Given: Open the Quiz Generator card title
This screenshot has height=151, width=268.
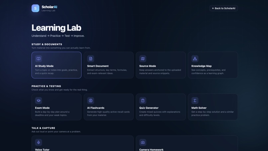Looking at the screenshot, I should (149, 108).
